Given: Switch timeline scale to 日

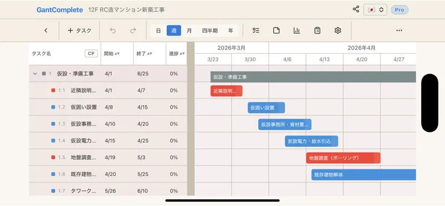Looking at the screenshot, I should 159,31.
